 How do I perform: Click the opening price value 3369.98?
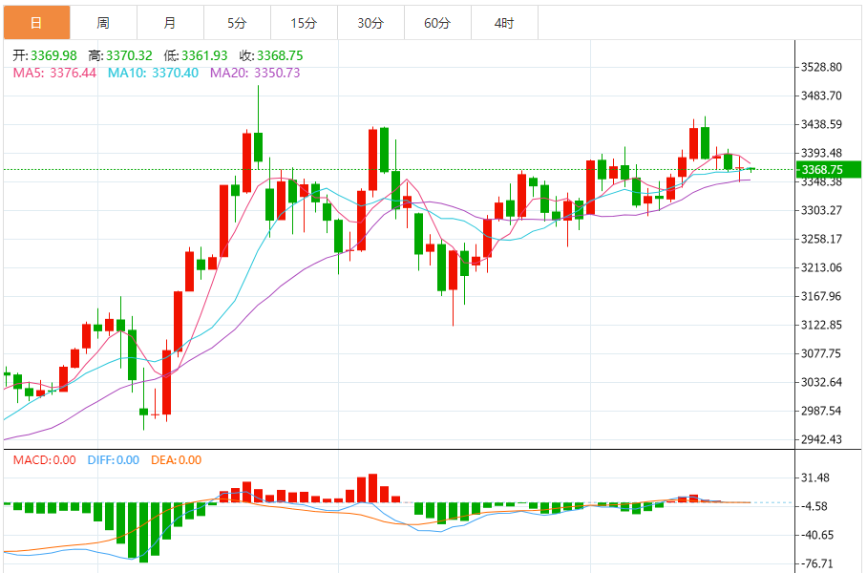click(x=53, y=55)
